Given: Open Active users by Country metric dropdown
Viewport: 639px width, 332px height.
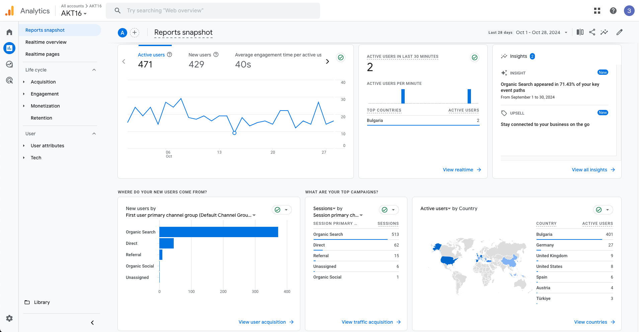Looking at the screenshot, I should point(435,208).
